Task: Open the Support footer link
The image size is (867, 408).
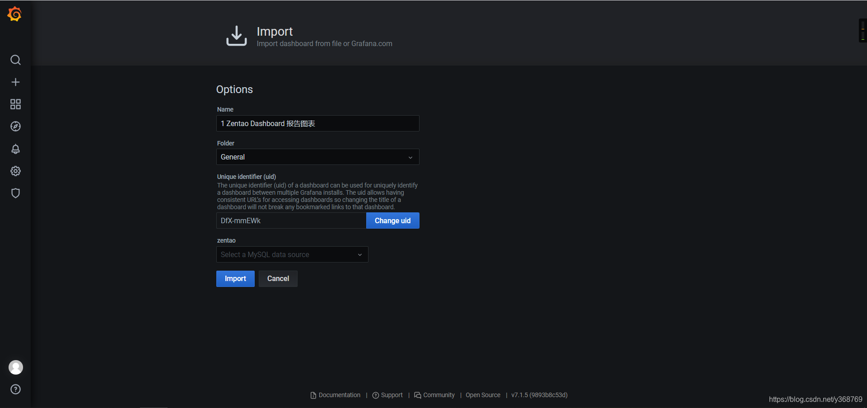Action: [387, 395]
